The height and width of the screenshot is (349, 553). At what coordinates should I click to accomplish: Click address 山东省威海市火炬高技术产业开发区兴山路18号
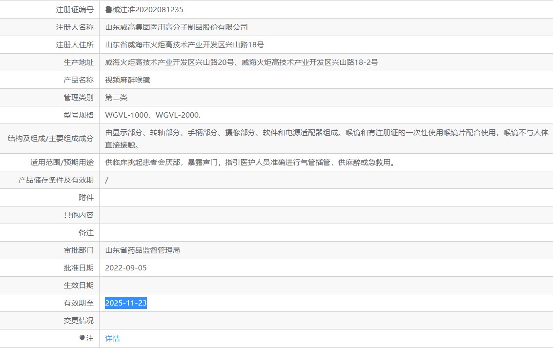(184, 45)
